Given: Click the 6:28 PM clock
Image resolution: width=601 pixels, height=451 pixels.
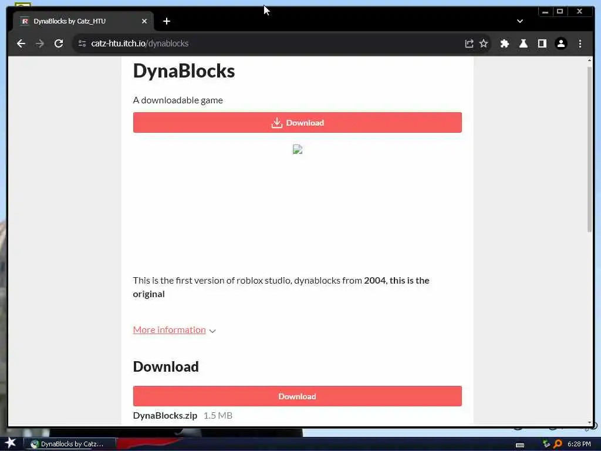Looking at the screenshot, I should 579,444.
